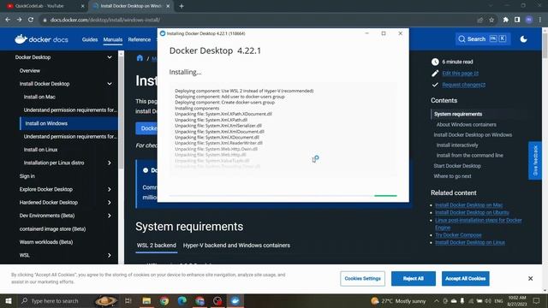Screen dimensions: 548x308
Task: Click the browser forward arrow
Action: pos(19,20)
